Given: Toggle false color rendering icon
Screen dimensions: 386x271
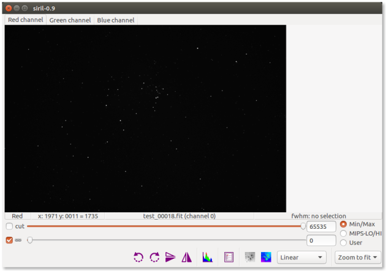Looking at the screenshot, I should click(x=266, y=258).
